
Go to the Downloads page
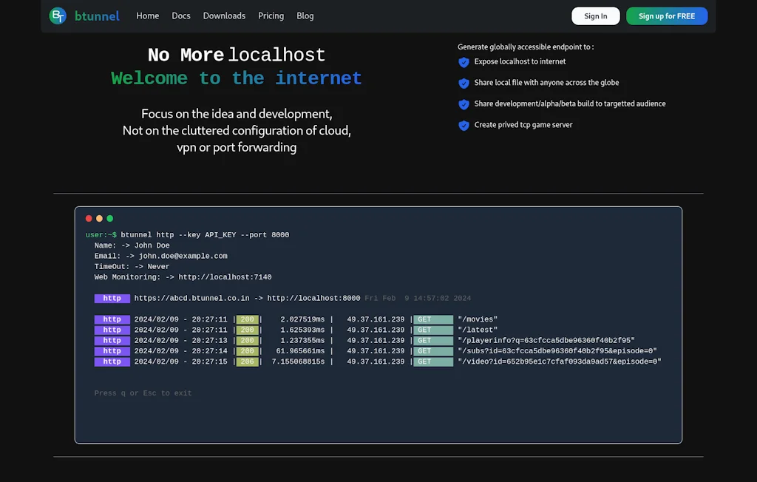[x=224, y=16]
